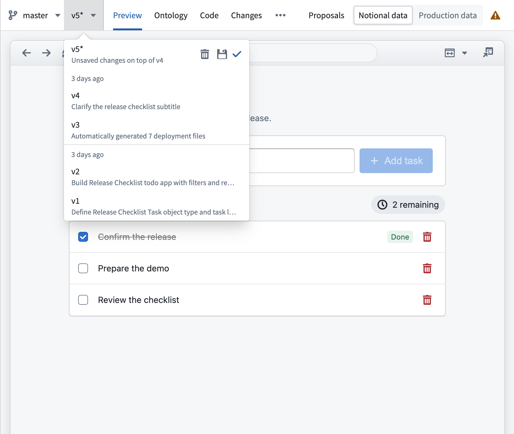Click the git branch icon next to master
Viewport: 514px width, 434px height.
click(x=13, y=15)
